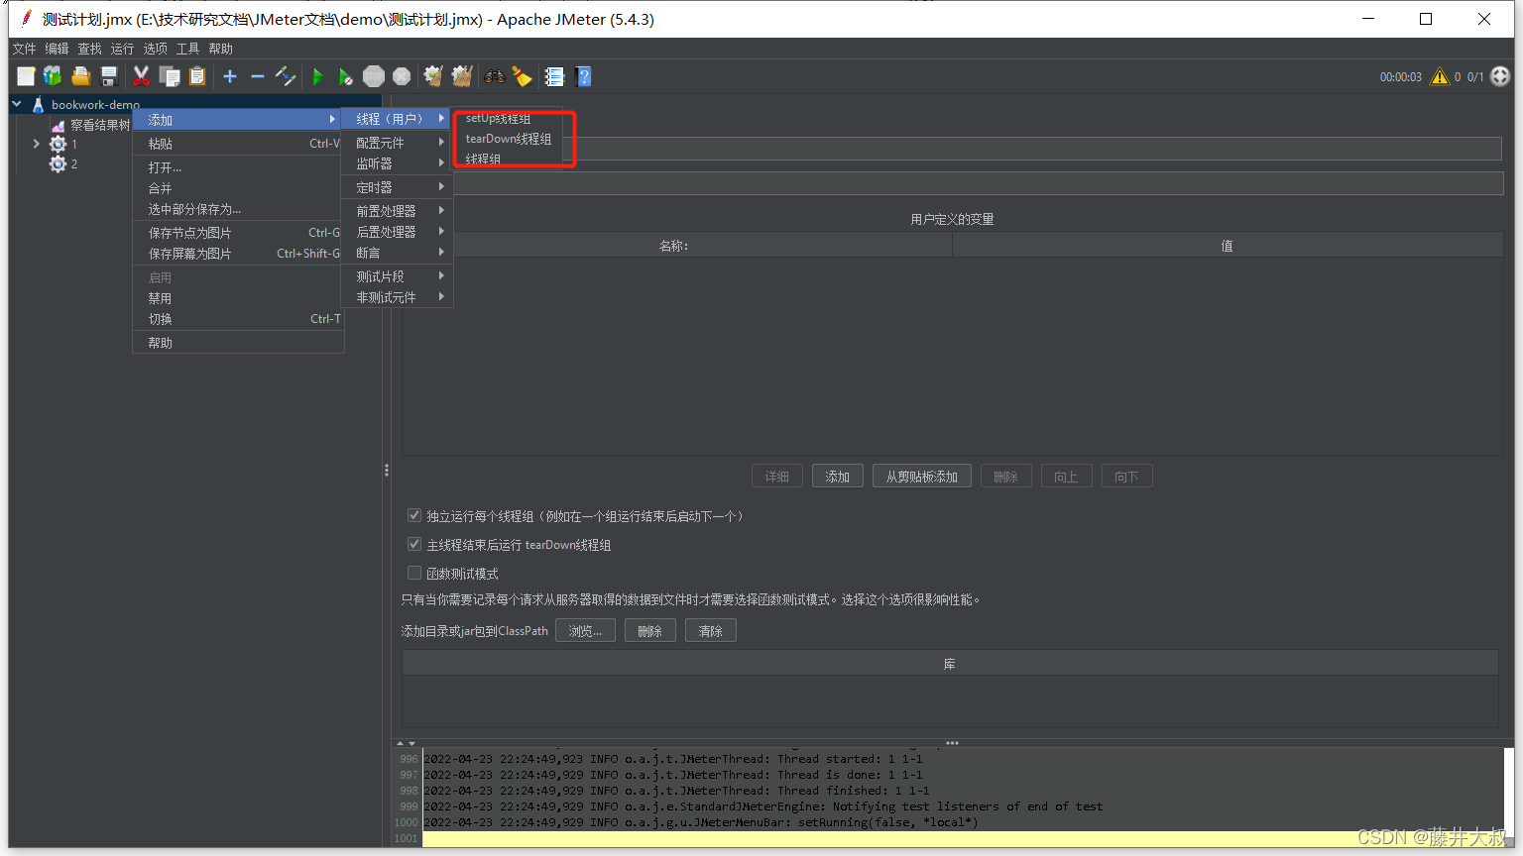Open the 选项 menu in the menu bar

(x=155, y=49)
